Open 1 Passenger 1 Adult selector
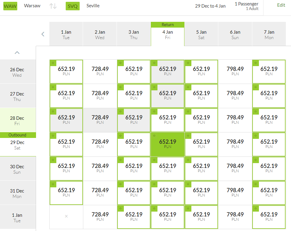This screenshot has width=291, height=231. click(x=246, y=6)
